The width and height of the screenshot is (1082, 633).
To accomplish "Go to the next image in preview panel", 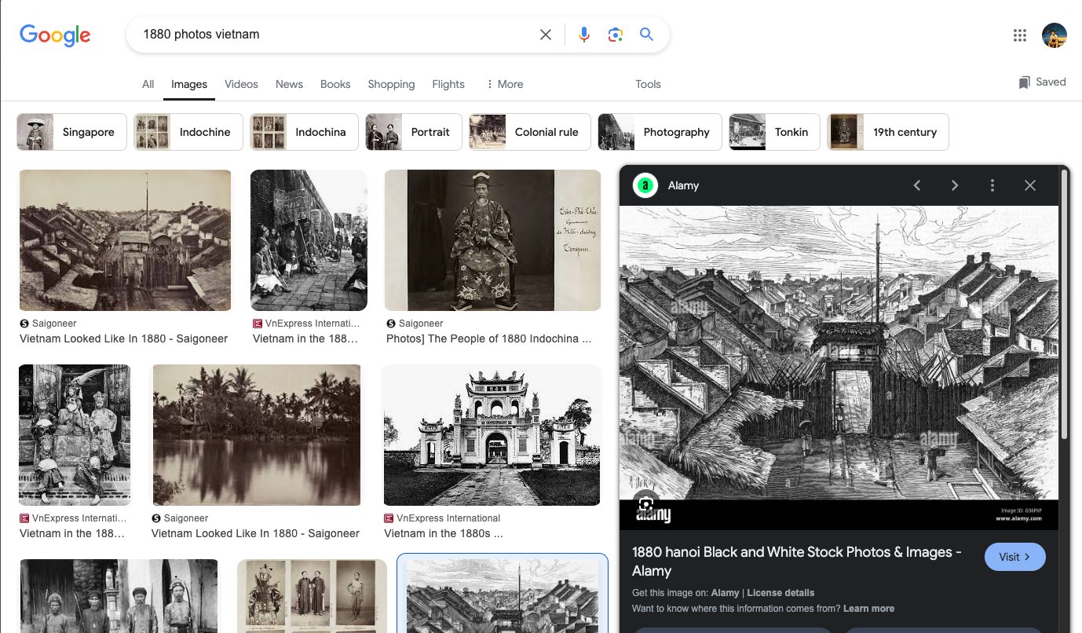I will [955, 185].
